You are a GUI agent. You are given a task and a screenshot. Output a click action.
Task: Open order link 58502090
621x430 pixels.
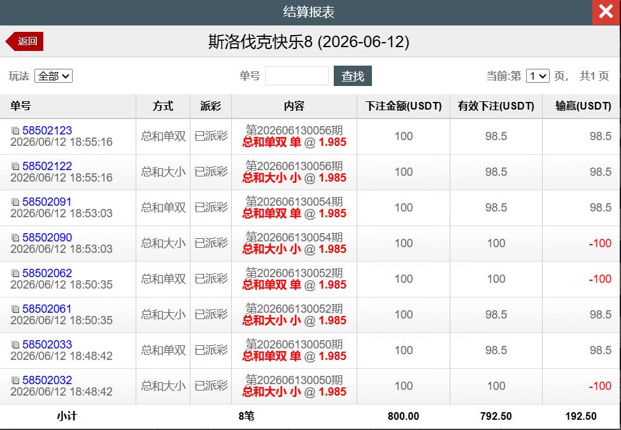point(47,237)
